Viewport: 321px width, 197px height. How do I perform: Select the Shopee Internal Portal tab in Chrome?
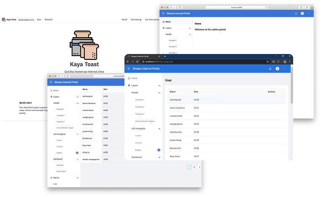coord(143,56)
